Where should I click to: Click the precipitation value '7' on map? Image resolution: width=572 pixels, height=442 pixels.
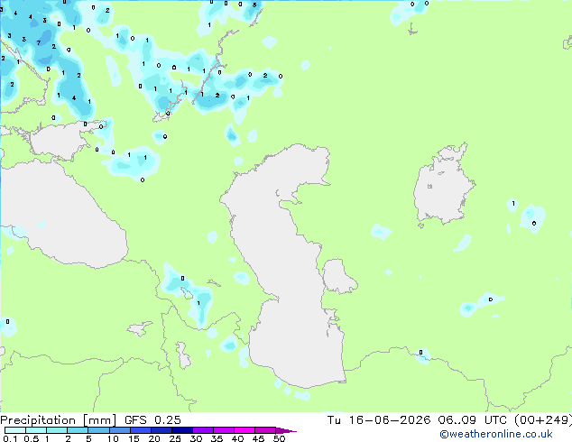(39, 43)
